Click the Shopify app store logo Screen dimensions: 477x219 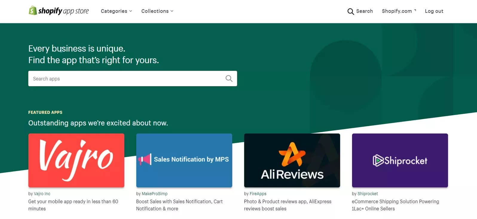[59, 11]
